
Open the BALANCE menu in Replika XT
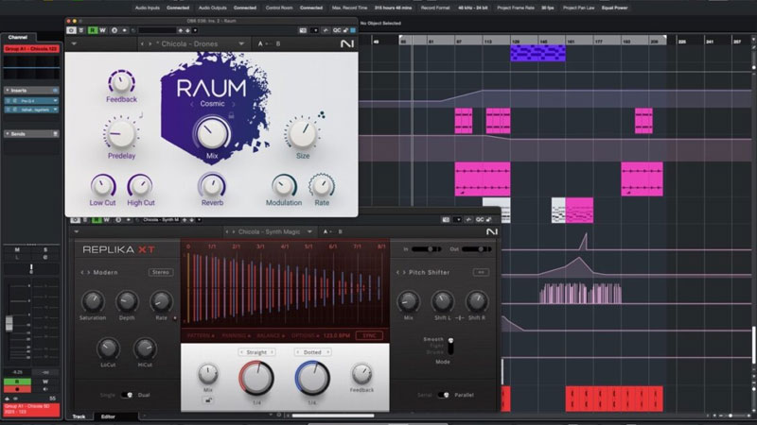coord(271,335)
